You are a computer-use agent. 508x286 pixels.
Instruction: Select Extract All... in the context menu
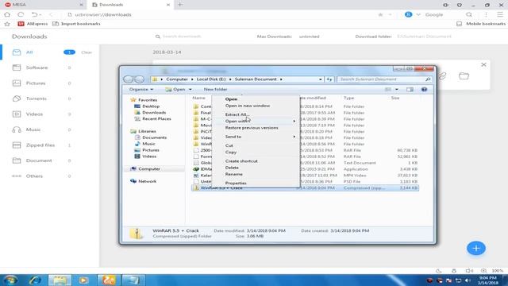click(x=237, y=114)
